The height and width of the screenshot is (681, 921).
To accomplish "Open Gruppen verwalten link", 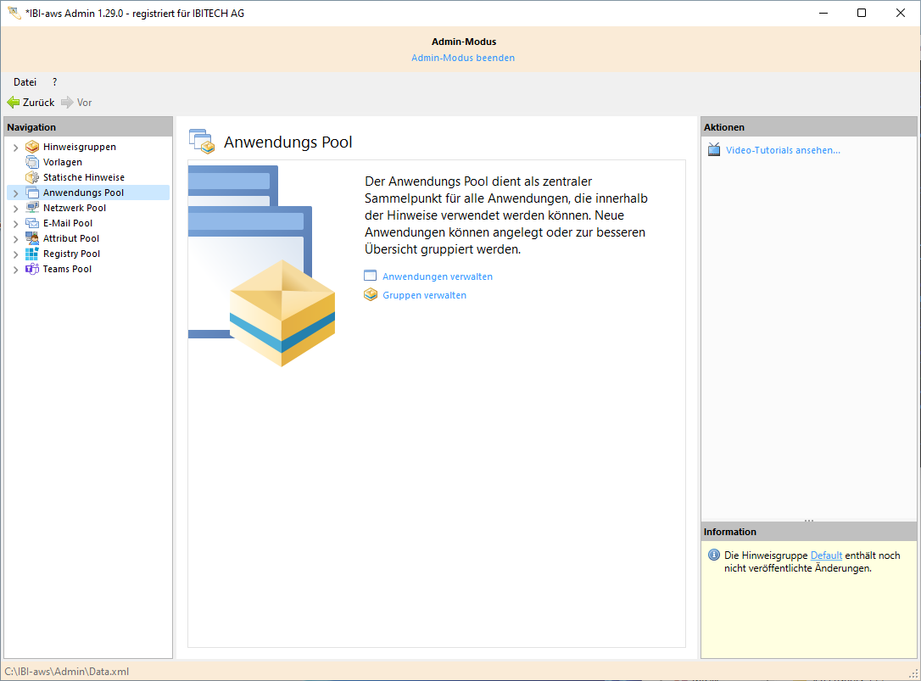I will (x=424, y=295).
